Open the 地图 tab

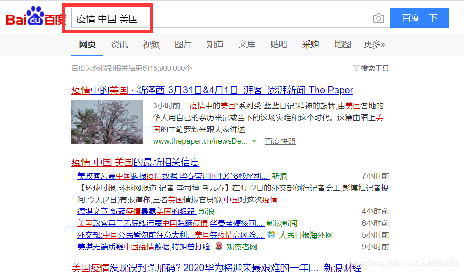[x=343, y=44]
